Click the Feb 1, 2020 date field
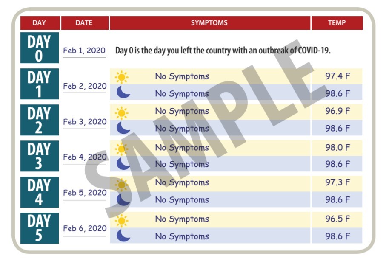The height and width of the screenshot is (261, 386). pyautogui.click(x=84, y=51)
